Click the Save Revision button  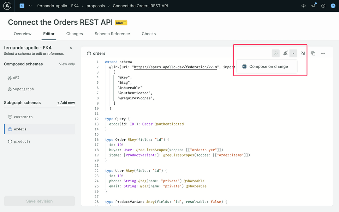click(x=39, y=201)
